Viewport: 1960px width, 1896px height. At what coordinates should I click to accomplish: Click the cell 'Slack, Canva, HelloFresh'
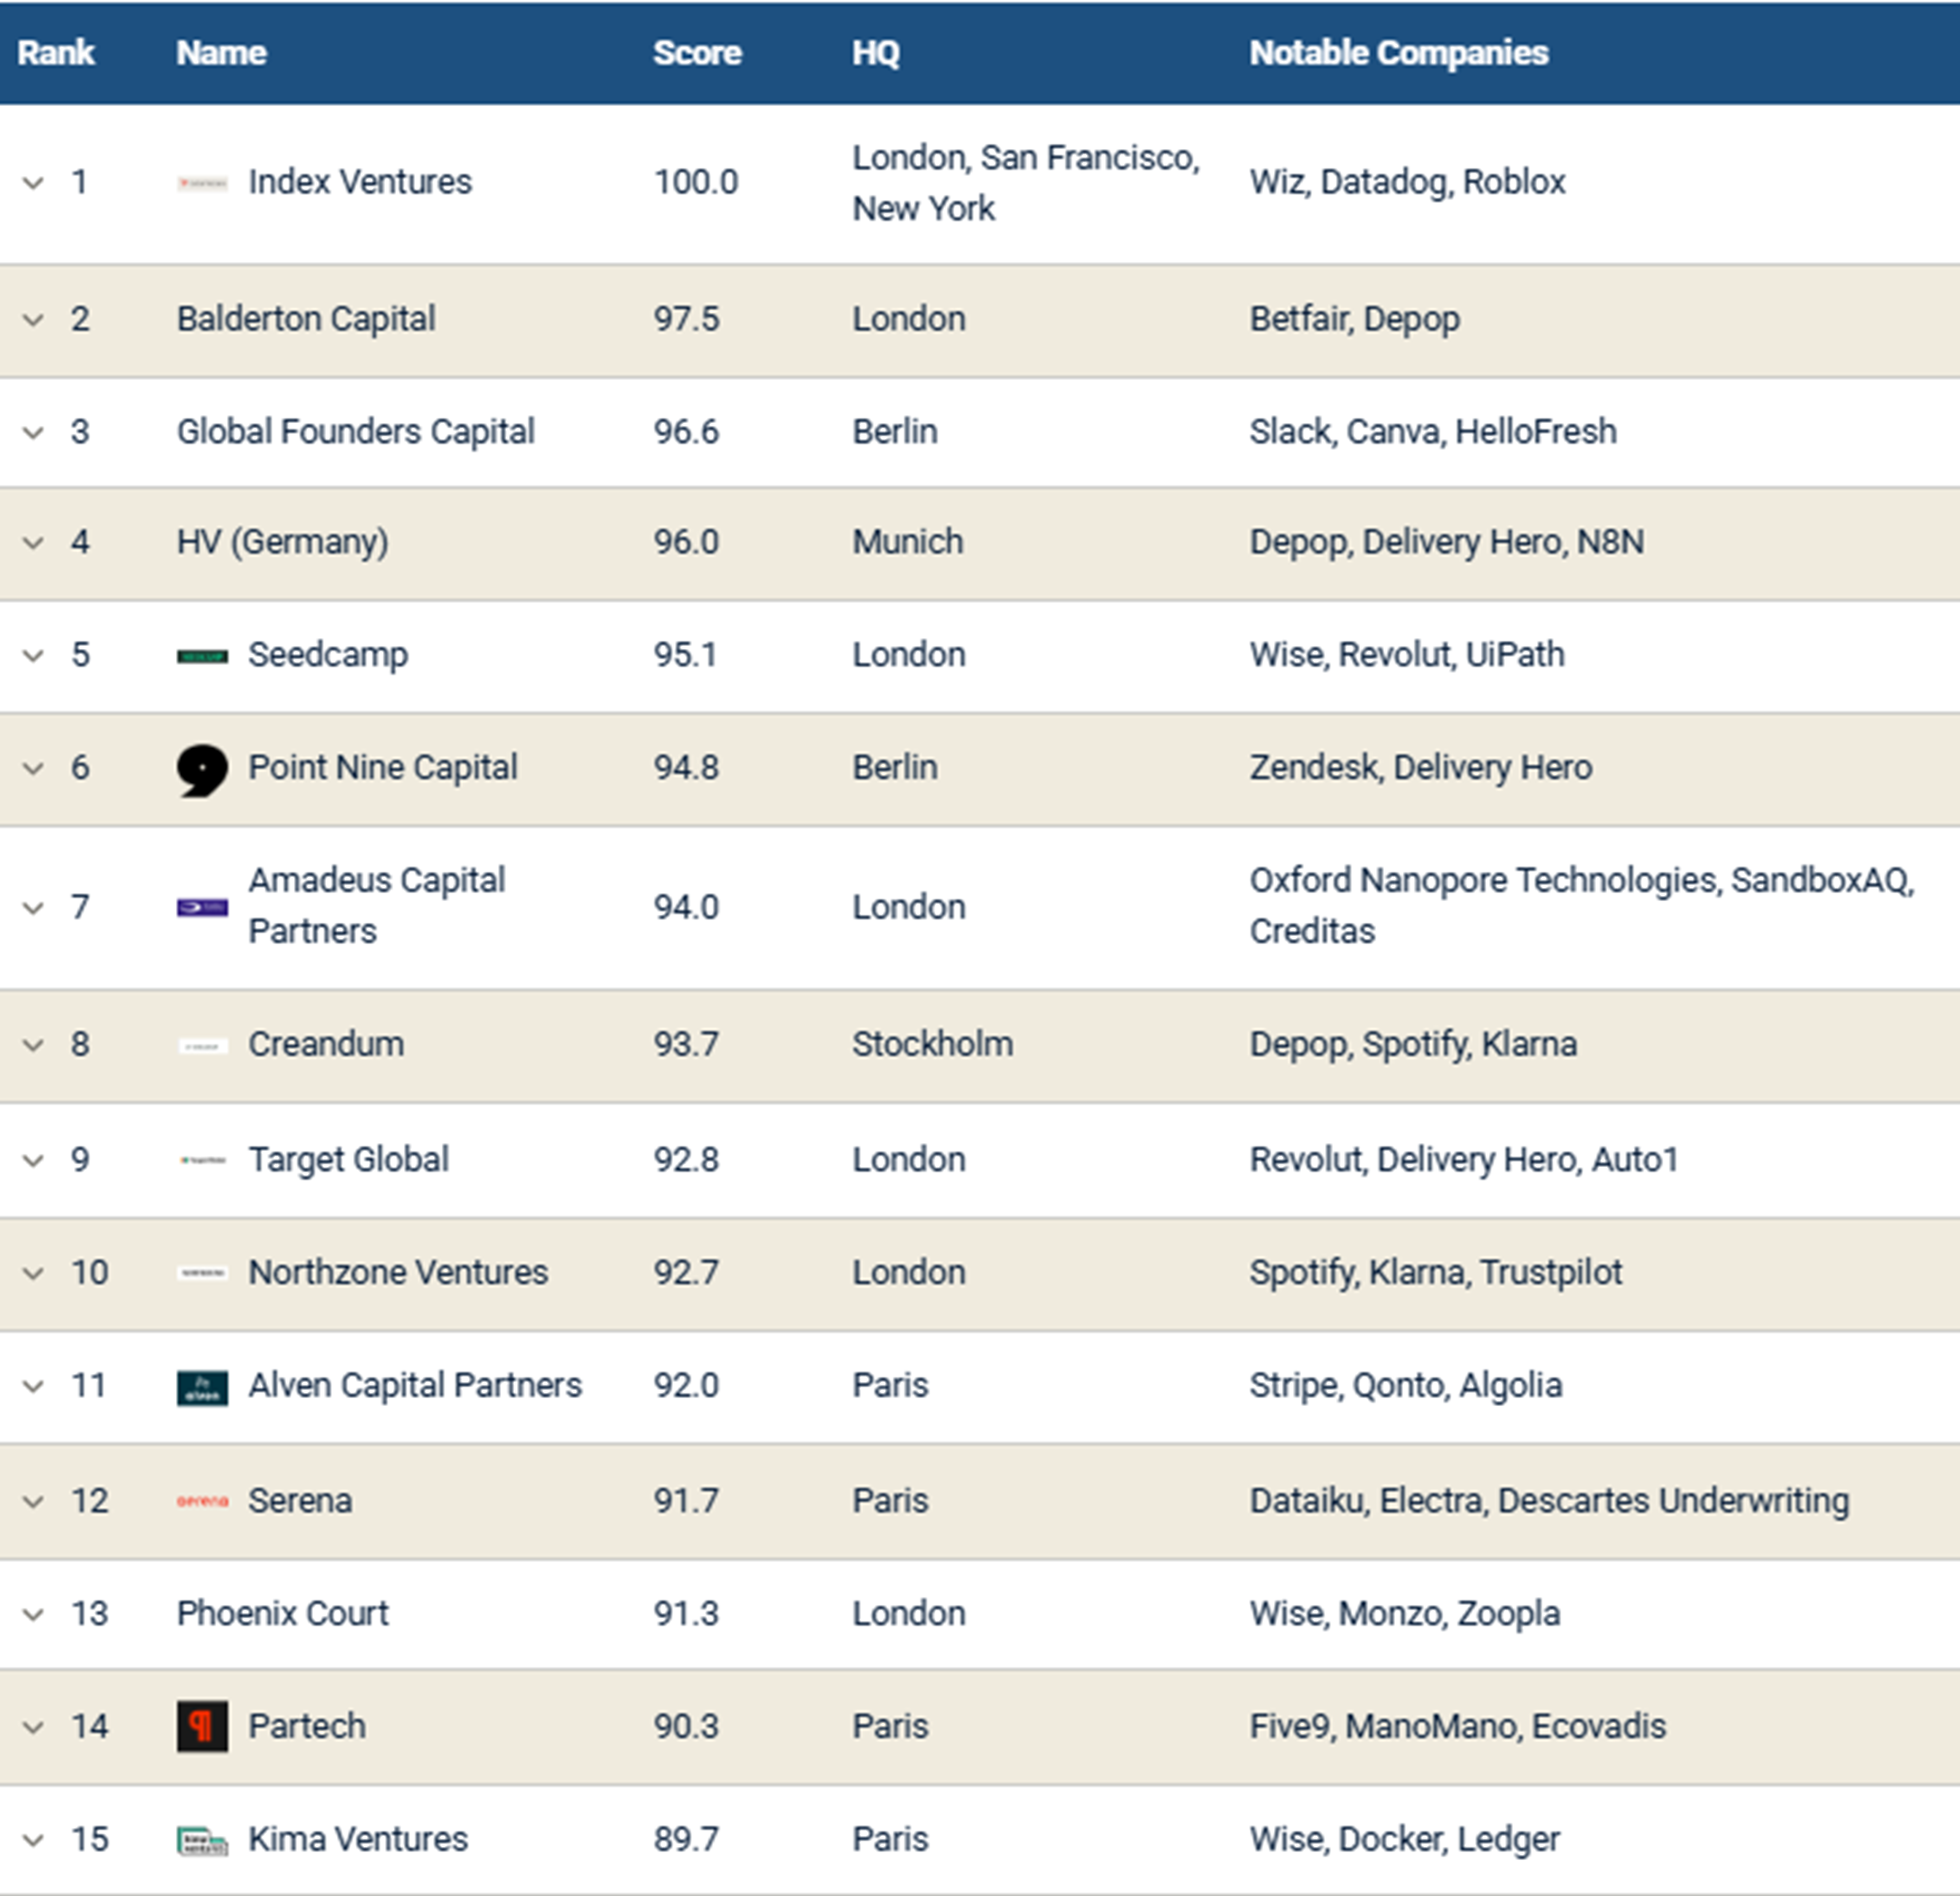1433,432
